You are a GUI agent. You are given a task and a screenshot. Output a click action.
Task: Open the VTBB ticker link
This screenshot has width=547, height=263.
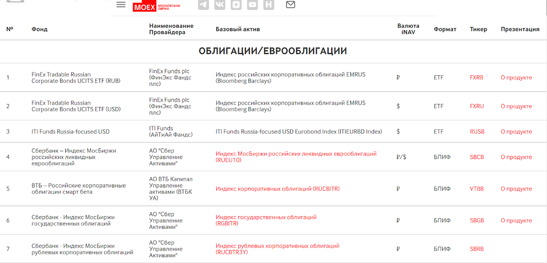tap(477, 189)
